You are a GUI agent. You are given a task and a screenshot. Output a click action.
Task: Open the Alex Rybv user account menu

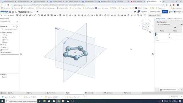[x=178, y=12]
